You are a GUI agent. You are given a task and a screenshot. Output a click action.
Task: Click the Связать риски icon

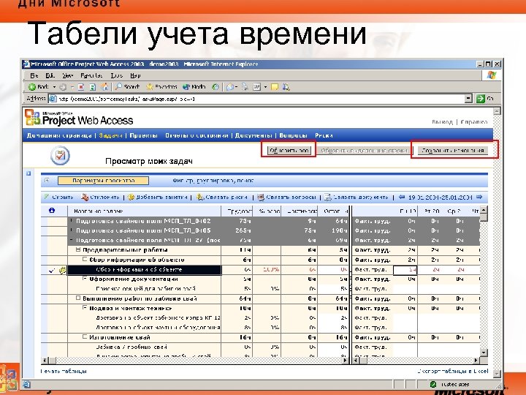coord(200,197)
